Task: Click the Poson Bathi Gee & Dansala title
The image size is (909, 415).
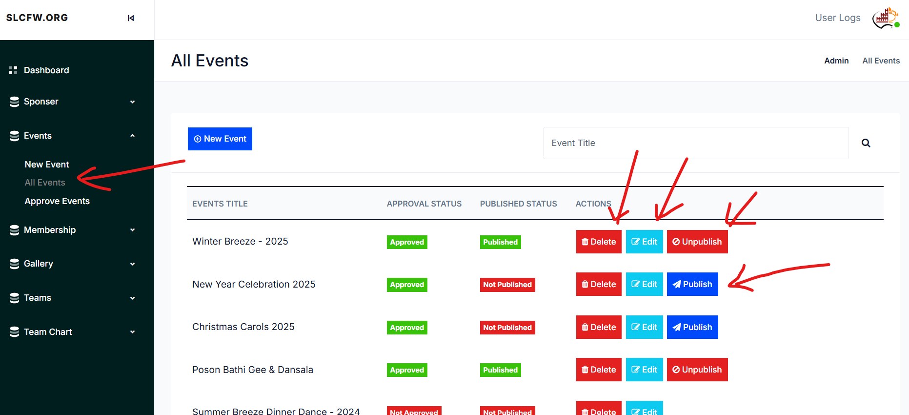Action: click(x=253, y=370)
